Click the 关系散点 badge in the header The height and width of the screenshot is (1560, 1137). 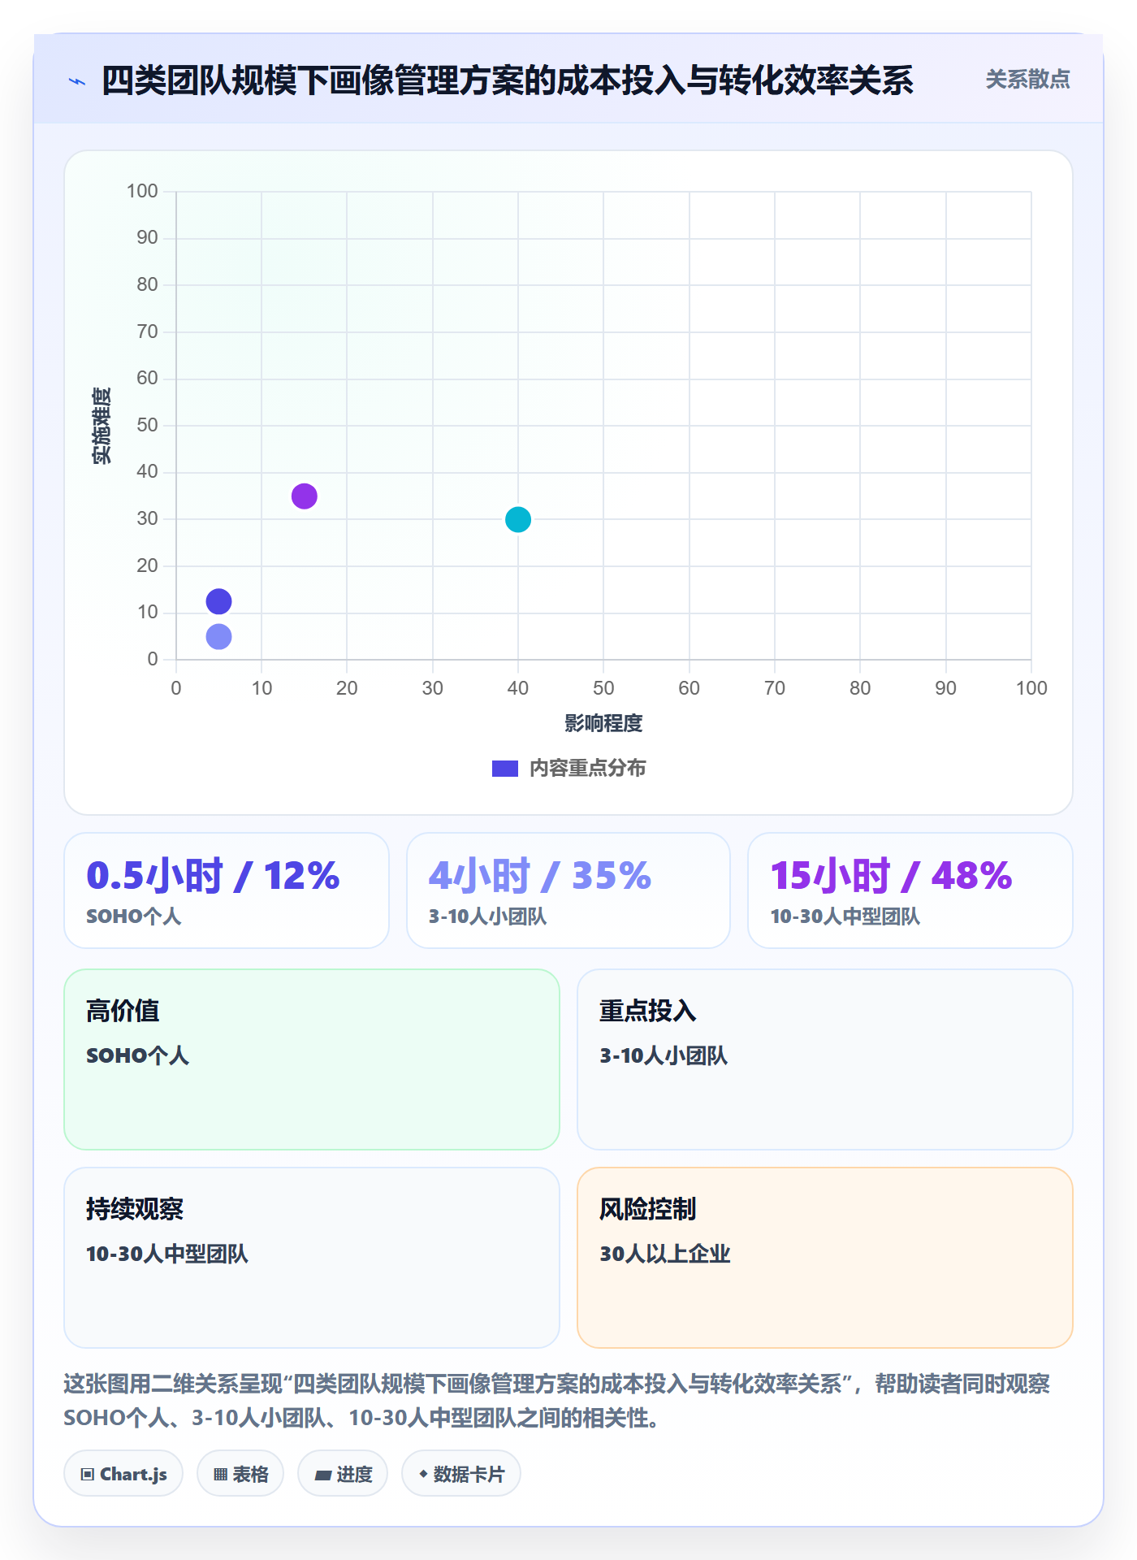1027,80
